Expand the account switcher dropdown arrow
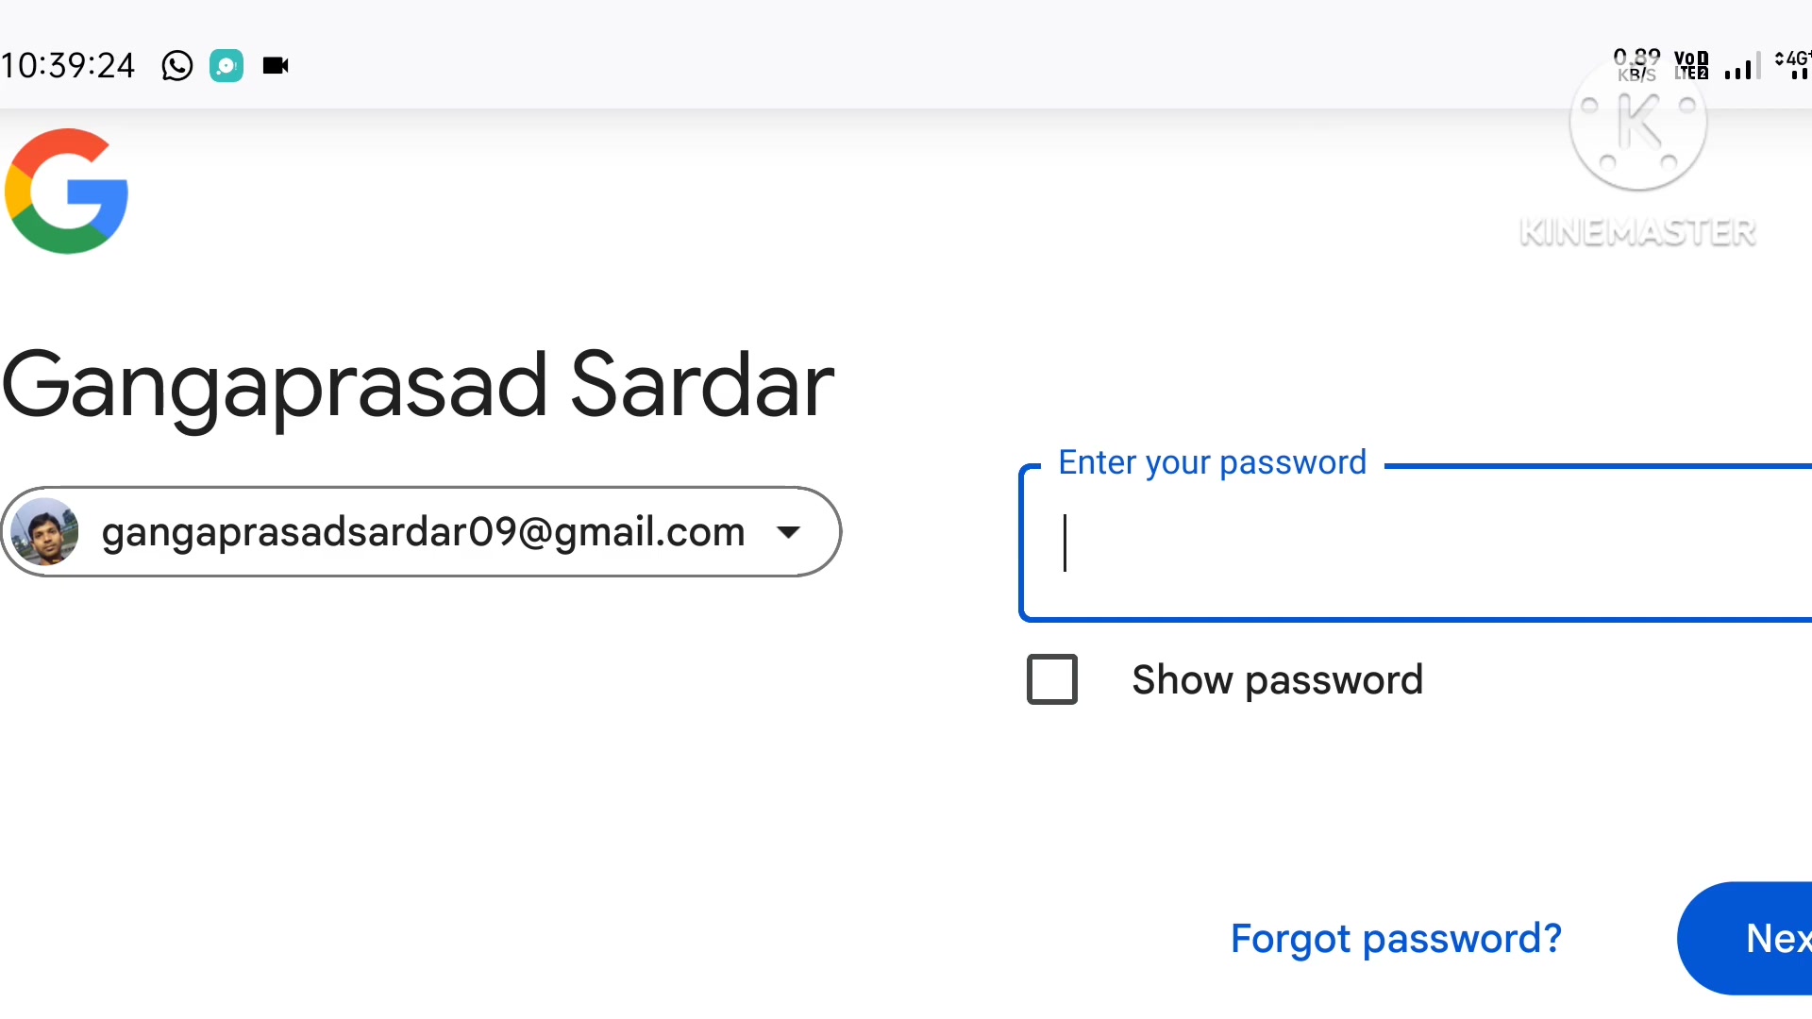1812x1019 pixels. [x=789, y=532]
